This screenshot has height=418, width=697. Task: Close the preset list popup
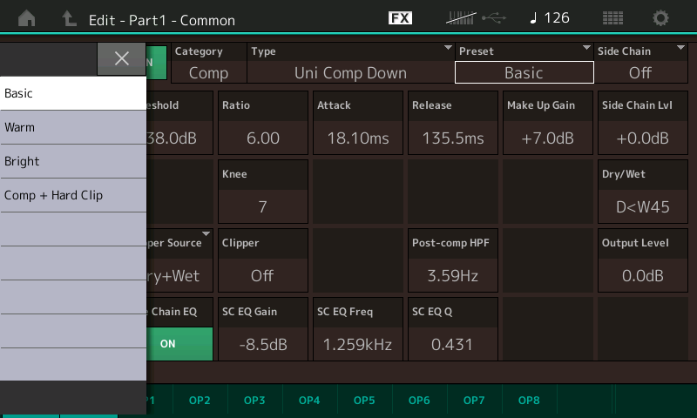[121, 58]
